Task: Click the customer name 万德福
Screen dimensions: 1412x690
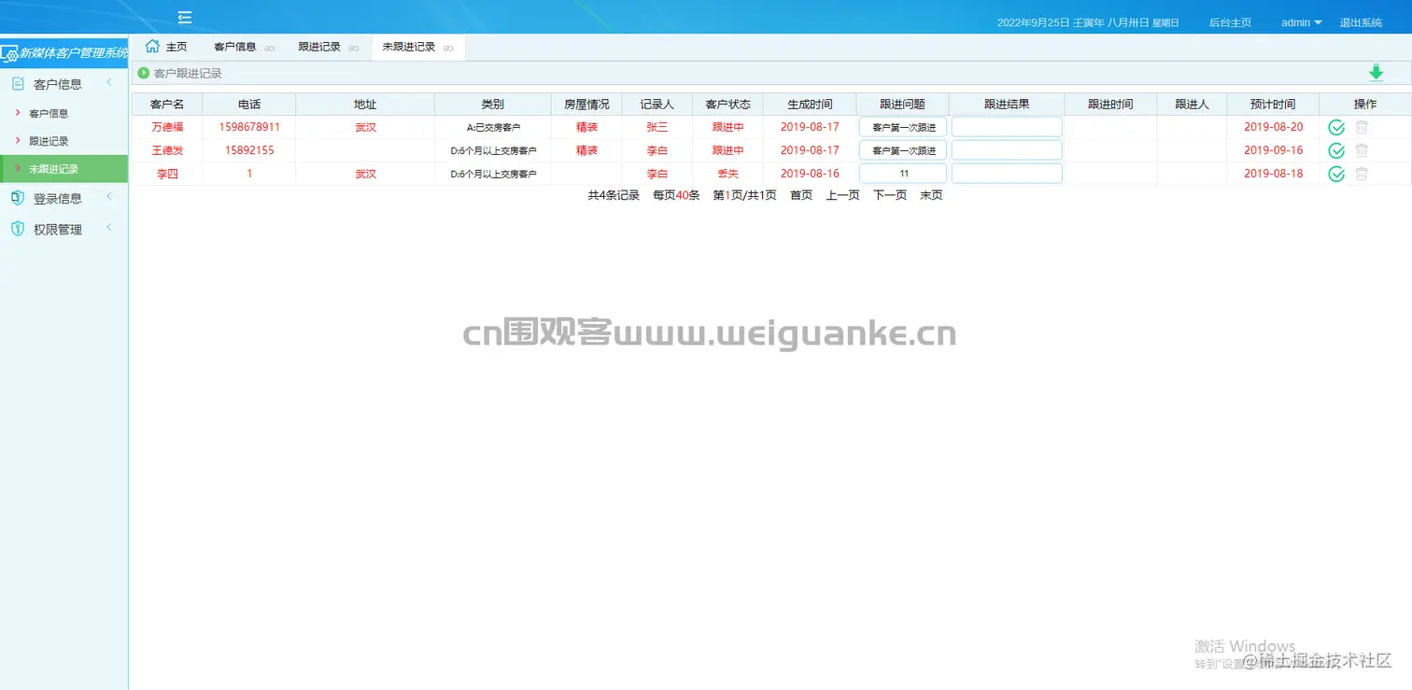Action: (x=167, y=127)
